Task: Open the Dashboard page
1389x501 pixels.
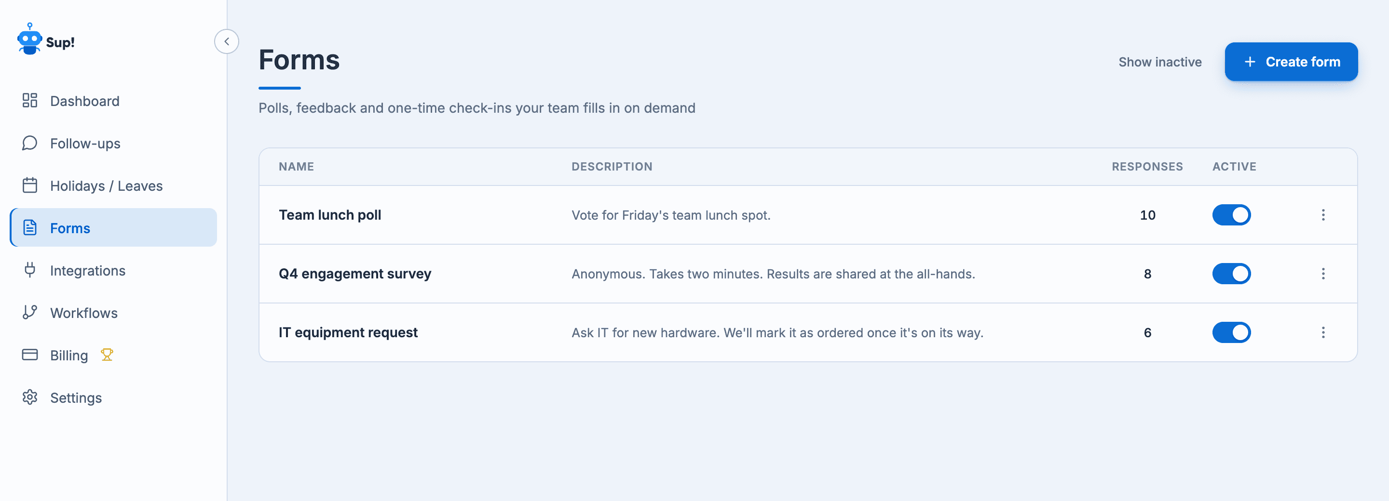Action: point(113,101)
